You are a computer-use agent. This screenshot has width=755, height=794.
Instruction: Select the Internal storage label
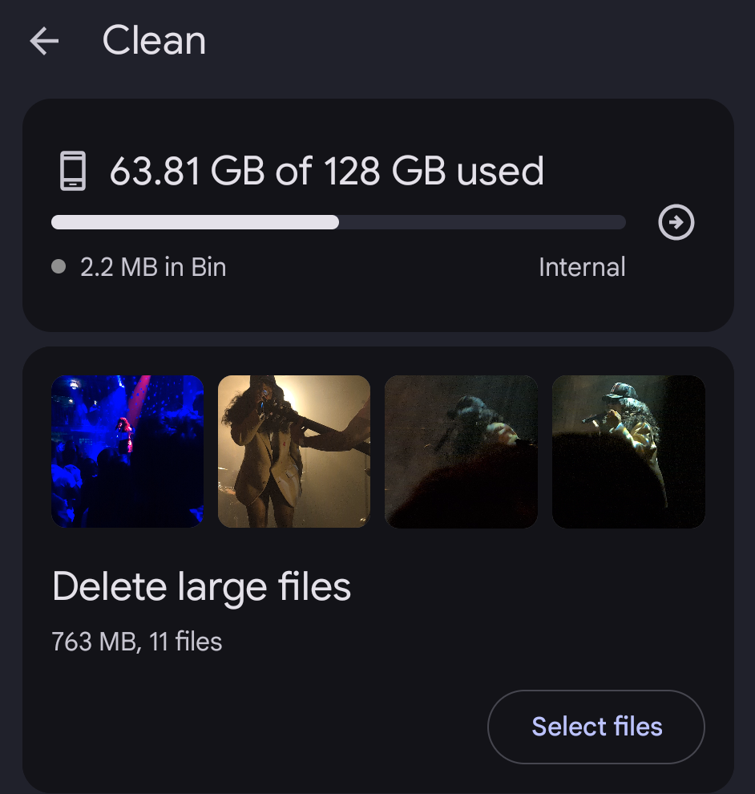pos(583,267)
